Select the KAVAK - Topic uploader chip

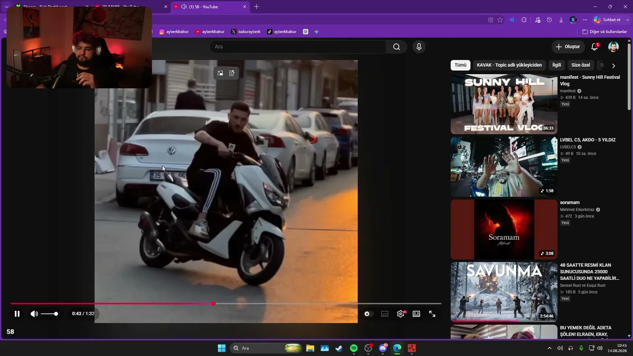point(509,65)
